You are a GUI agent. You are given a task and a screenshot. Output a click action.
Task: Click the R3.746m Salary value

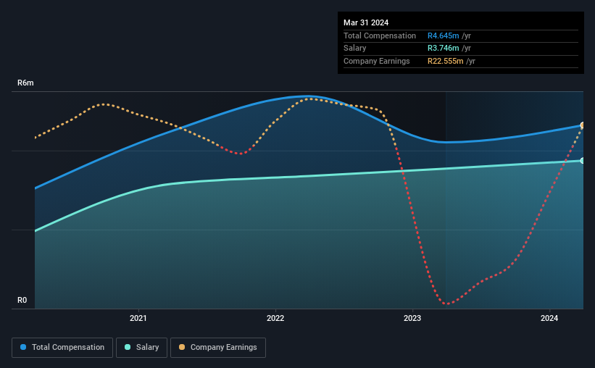[x=444, y=49]
